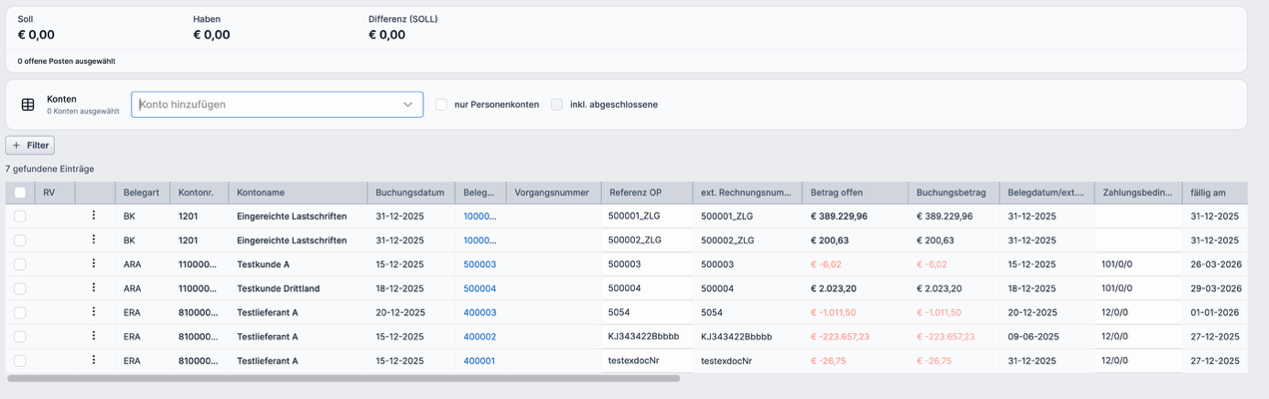This screenshot has width=1269, height=399.
Task: Toggle the inkl. abgeschlossene checkbox
Action: point(557,105)
